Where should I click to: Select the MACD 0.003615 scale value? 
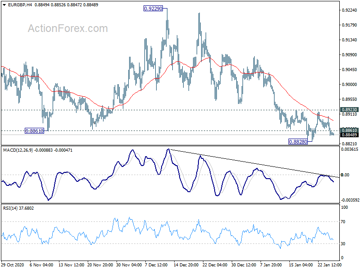(x=350, y=149)
